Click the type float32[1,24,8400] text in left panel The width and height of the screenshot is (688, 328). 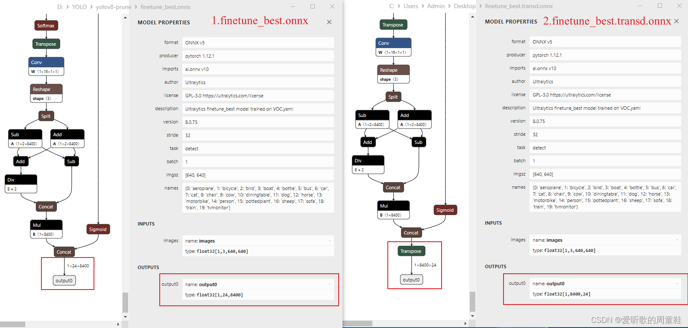point(214,295)
